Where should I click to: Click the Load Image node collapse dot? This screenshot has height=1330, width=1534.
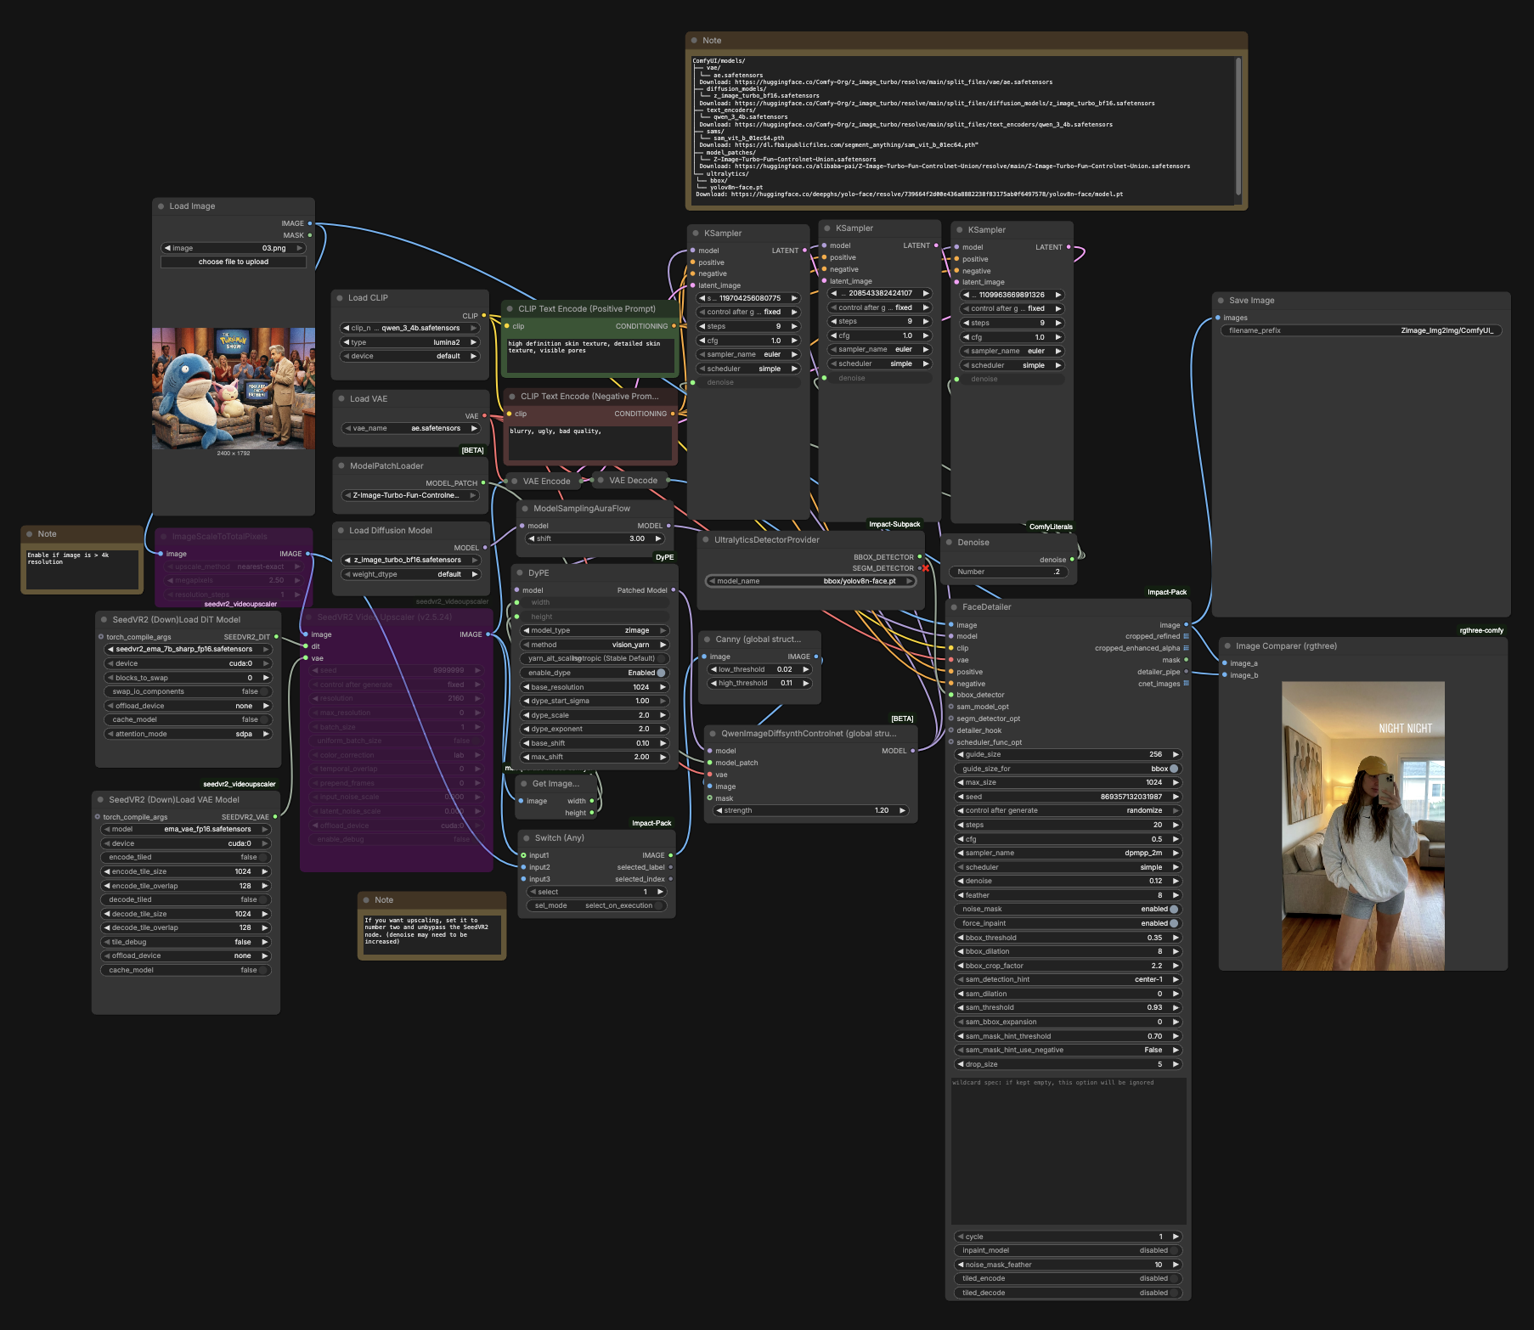(161, 206)
